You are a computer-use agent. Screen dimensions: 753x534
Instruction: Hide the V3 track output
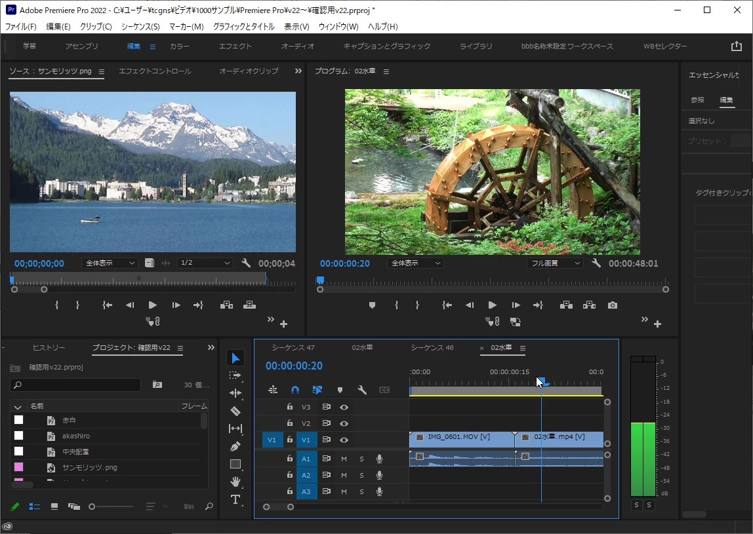[x=344, y=407]
